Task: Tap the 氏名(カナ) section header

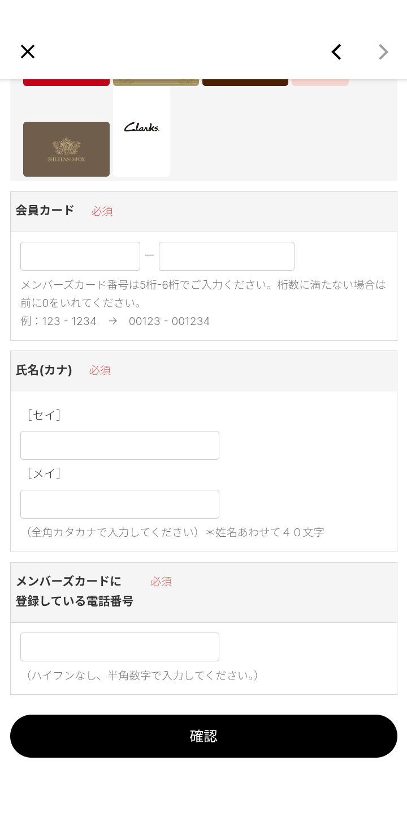Action: [x=44, y=370]
